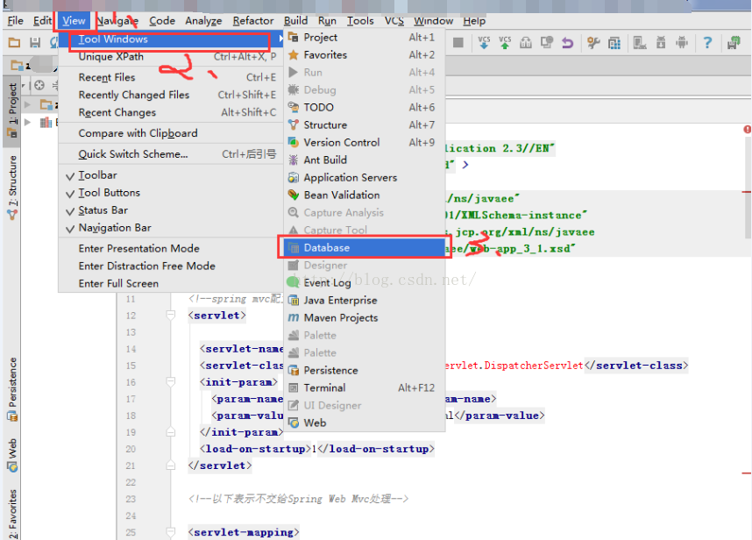Toggle the Toolbar checked menu item
The height and width of the screenshot is (540, 752).
[170, 175]
